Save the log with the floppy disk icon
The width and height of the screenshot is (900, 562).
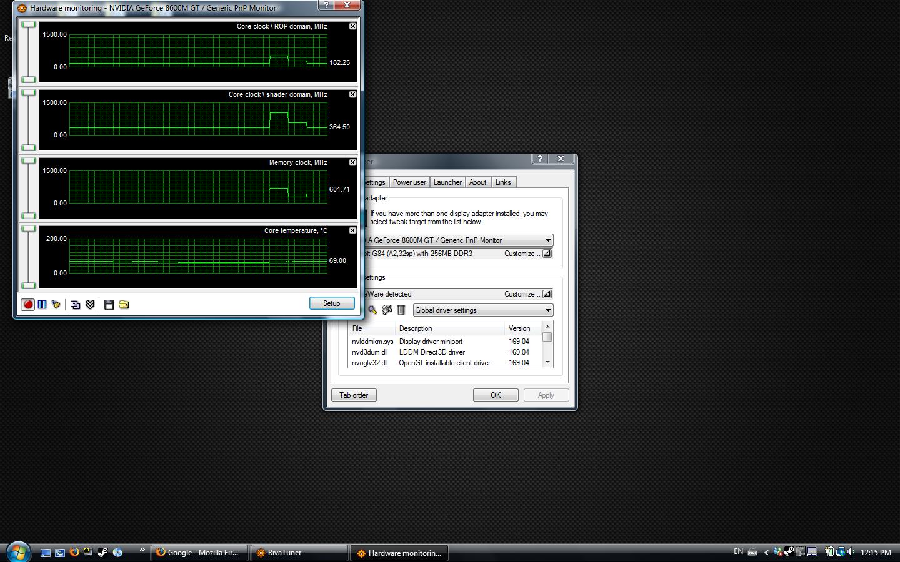click(109, 305)
